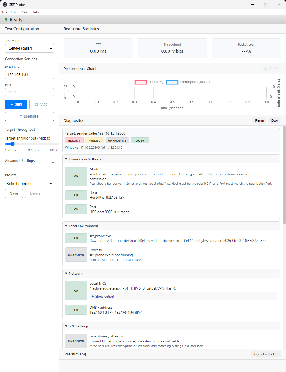
Task: Click the OK status box for srt_probe.exe
Action: [x=76, y=238]
